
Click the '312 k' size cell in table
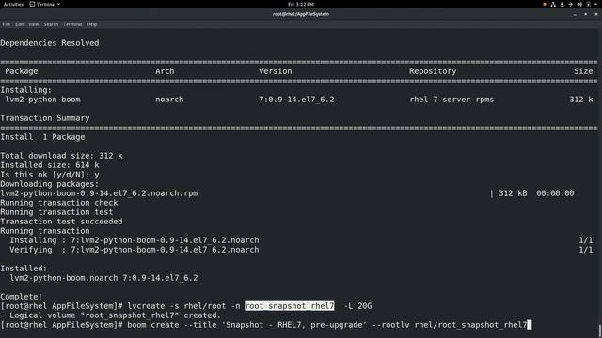pyautogui.click(x=581, y=100)
